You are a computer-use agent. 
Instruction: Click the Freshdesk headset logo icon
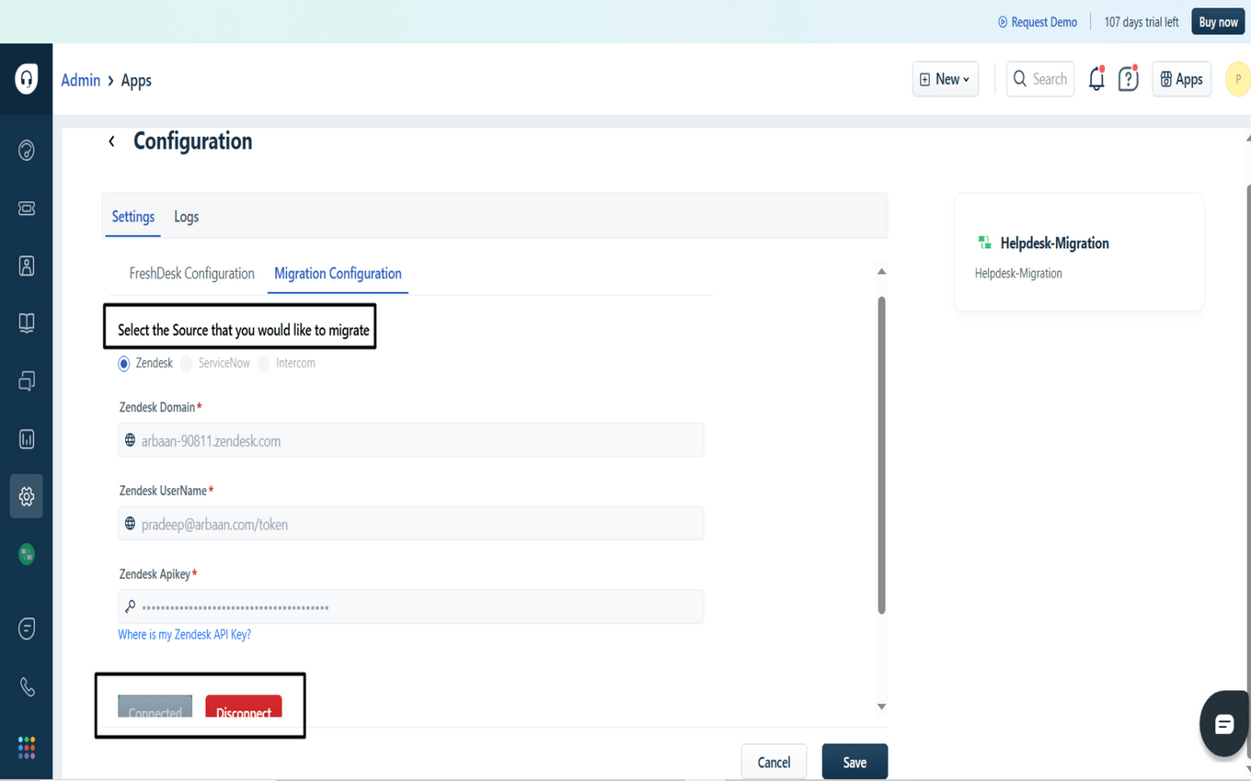[27, 79]
